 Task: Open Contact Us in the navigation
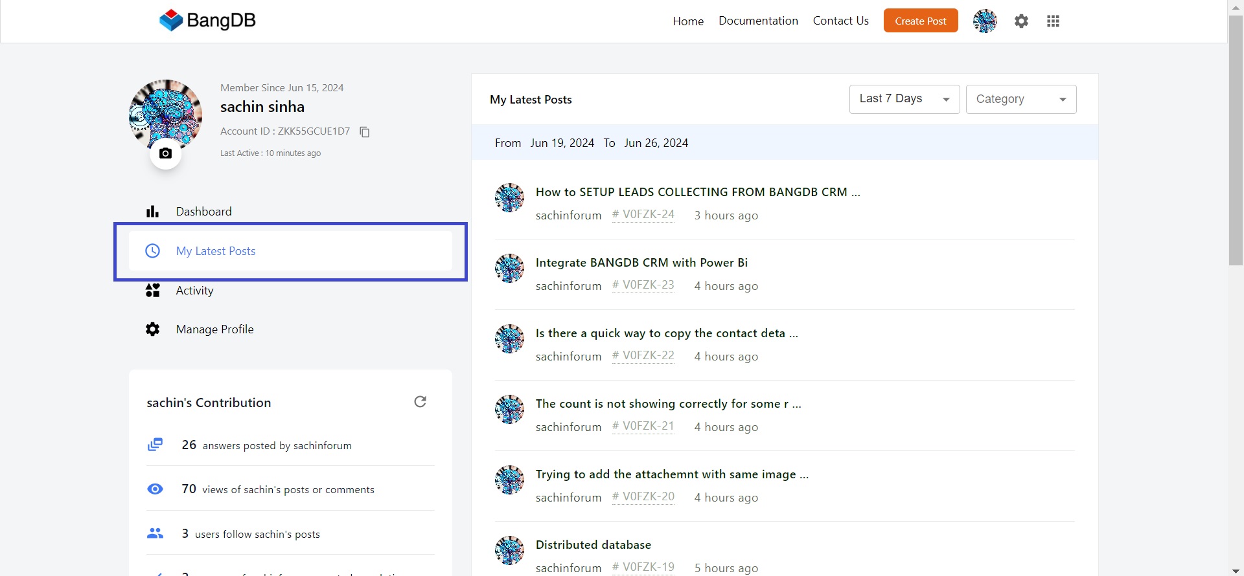841,21
